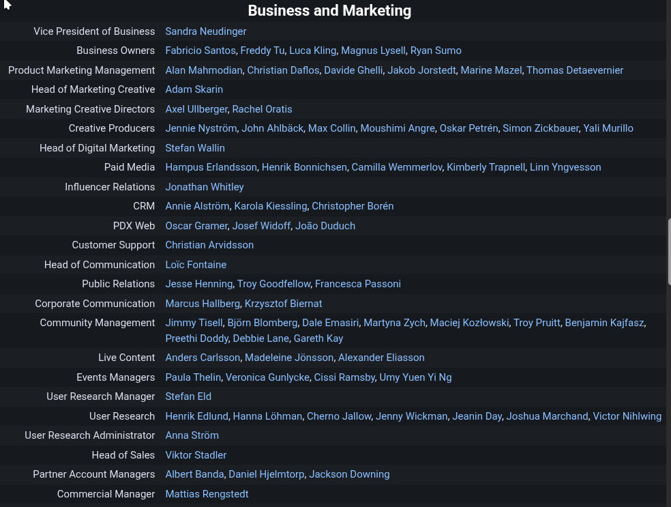Click Gareth Kay link

(318, 338)
